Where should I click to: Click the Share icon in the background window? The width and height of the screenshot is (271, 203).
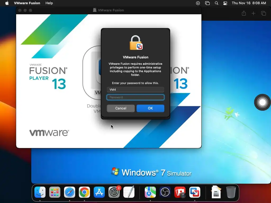(244, 13)
